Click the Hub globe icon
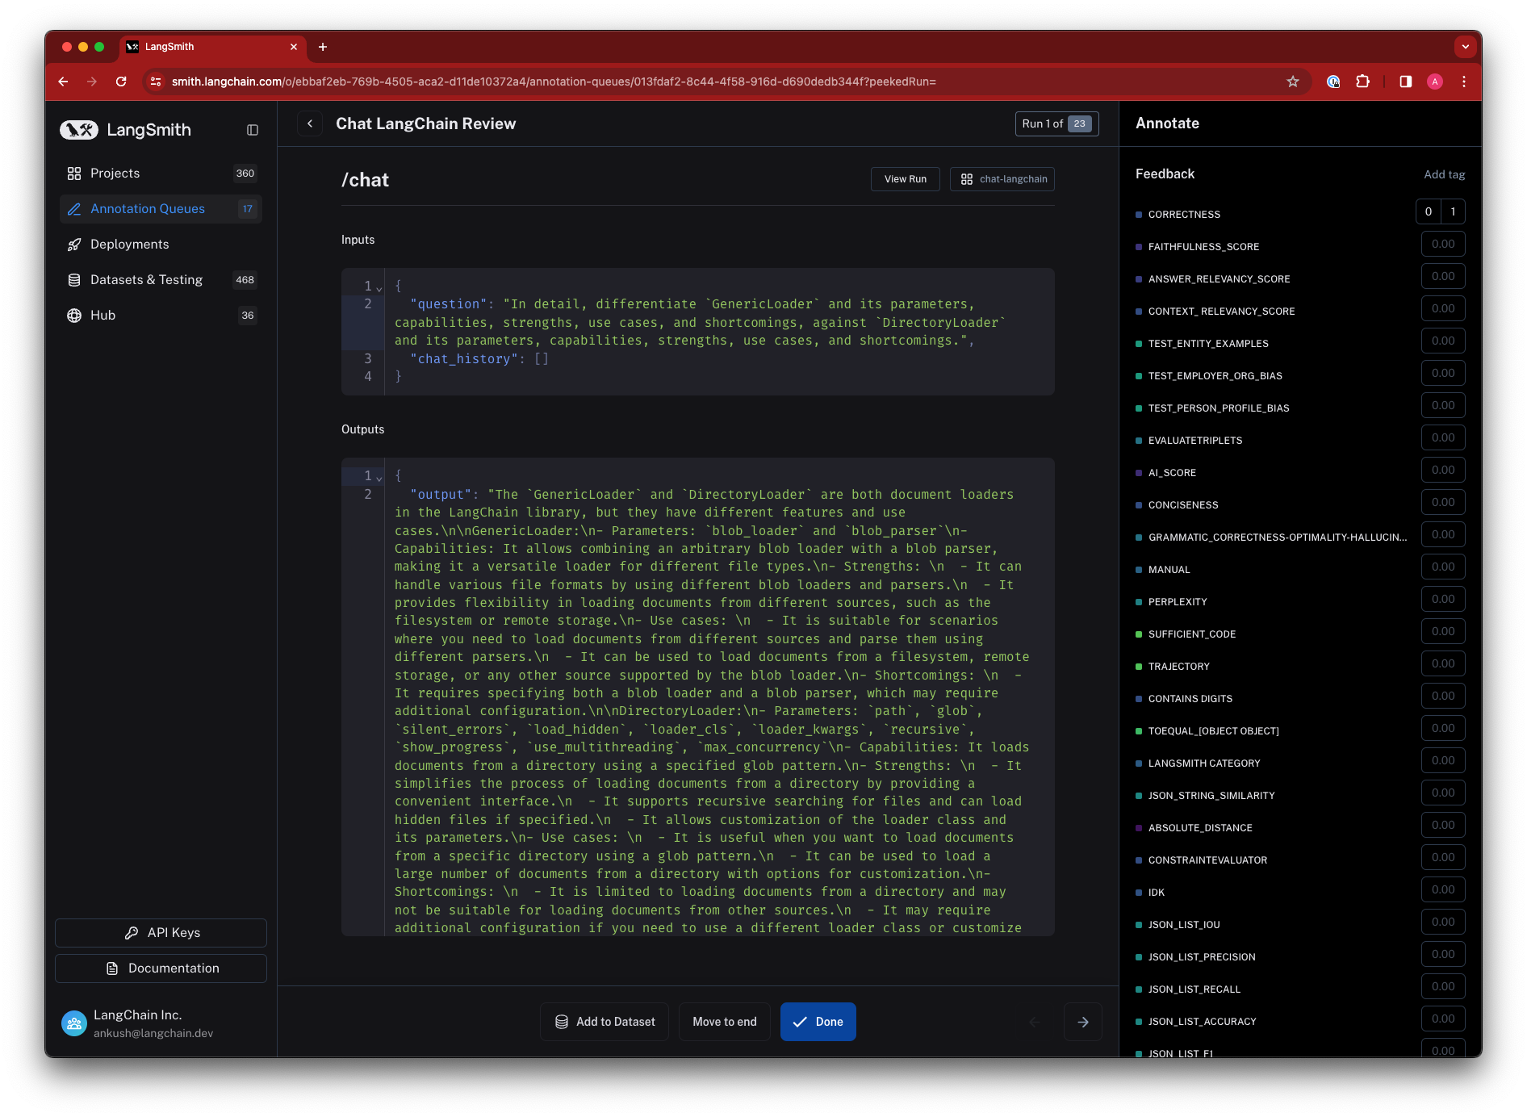 pyautogui.click(x=74, y=316)
